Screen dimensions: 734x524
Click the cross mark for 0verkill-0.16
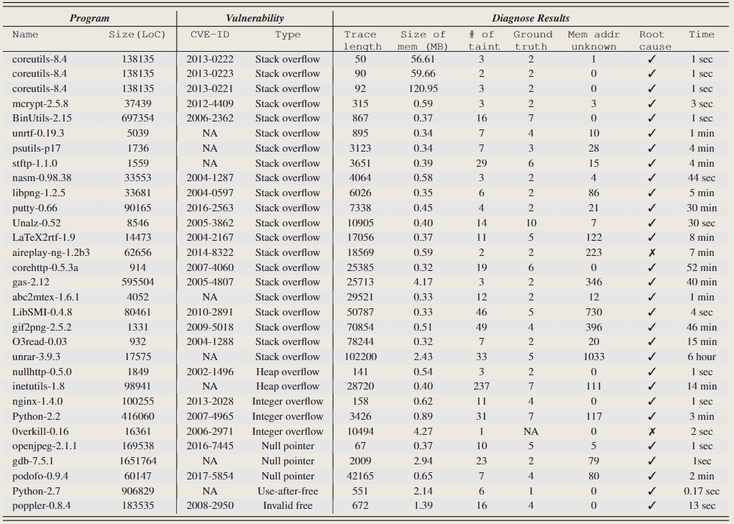pos(651,431)
